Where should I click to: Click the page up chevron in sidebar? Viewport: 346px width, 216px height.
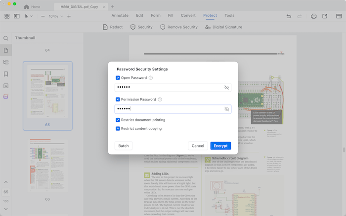pos(6,182)
